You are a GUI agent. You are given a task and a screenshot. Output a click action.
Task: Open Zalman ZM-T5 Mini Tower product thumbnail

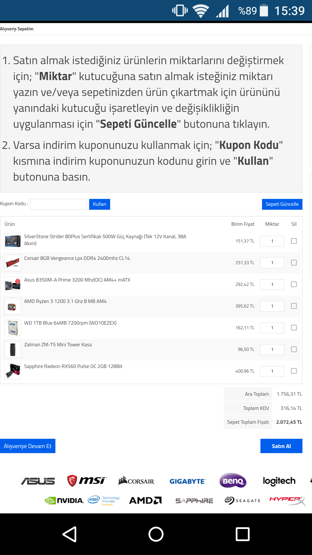coord(13,349)
